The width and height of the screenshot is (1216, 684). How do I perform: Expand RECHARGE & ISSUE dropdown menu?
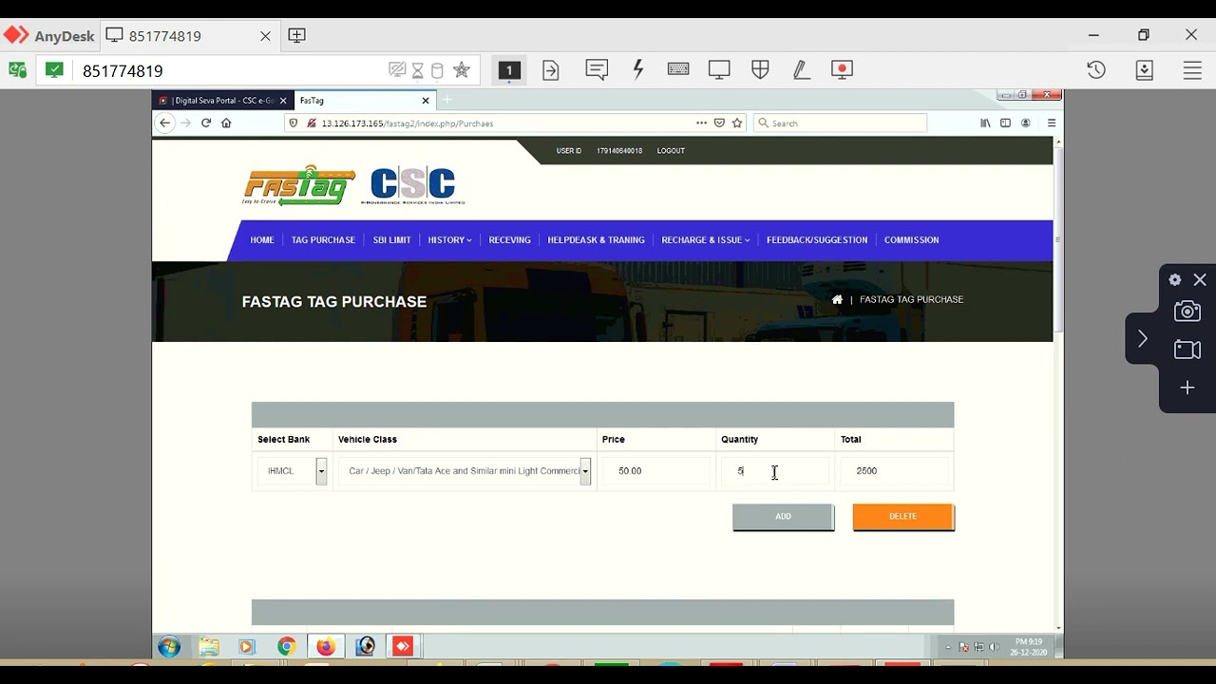[705, 240]
